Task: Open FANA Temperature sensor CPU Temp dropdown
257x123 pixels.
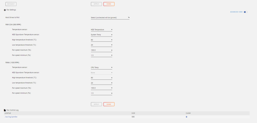Action: [x=102, y=67]
